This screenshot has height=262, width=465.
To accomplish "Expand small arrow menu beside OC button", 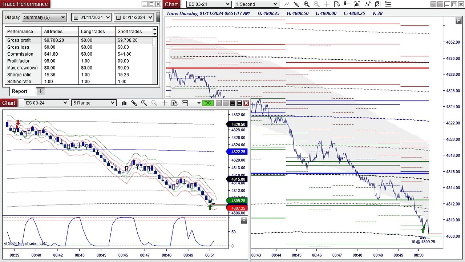I will (x=199, y=103).
